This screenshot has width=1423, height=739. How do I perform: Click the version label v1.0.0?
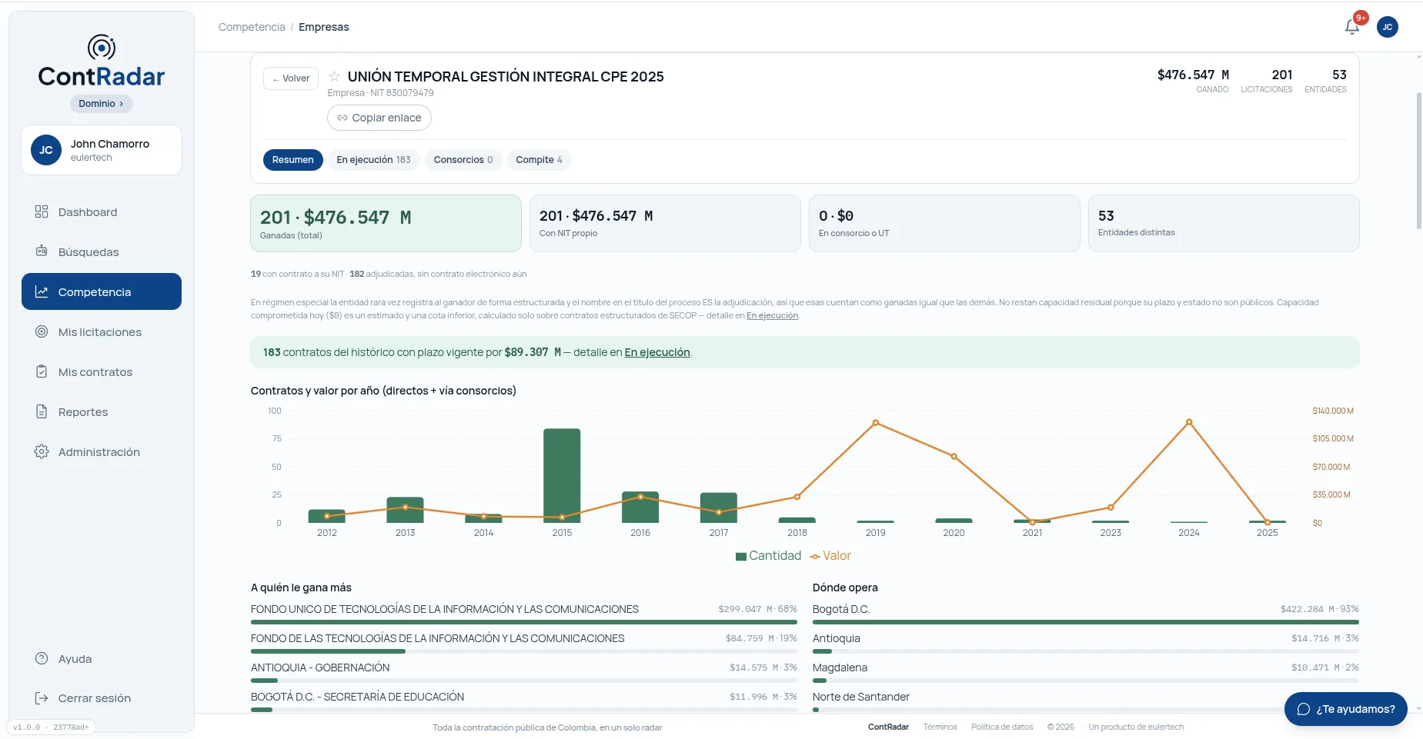(x=51, y=727)
